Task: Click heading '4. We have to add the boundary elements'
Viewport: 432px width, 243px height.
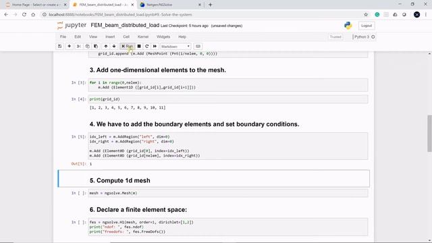Action: pos(194,124)
